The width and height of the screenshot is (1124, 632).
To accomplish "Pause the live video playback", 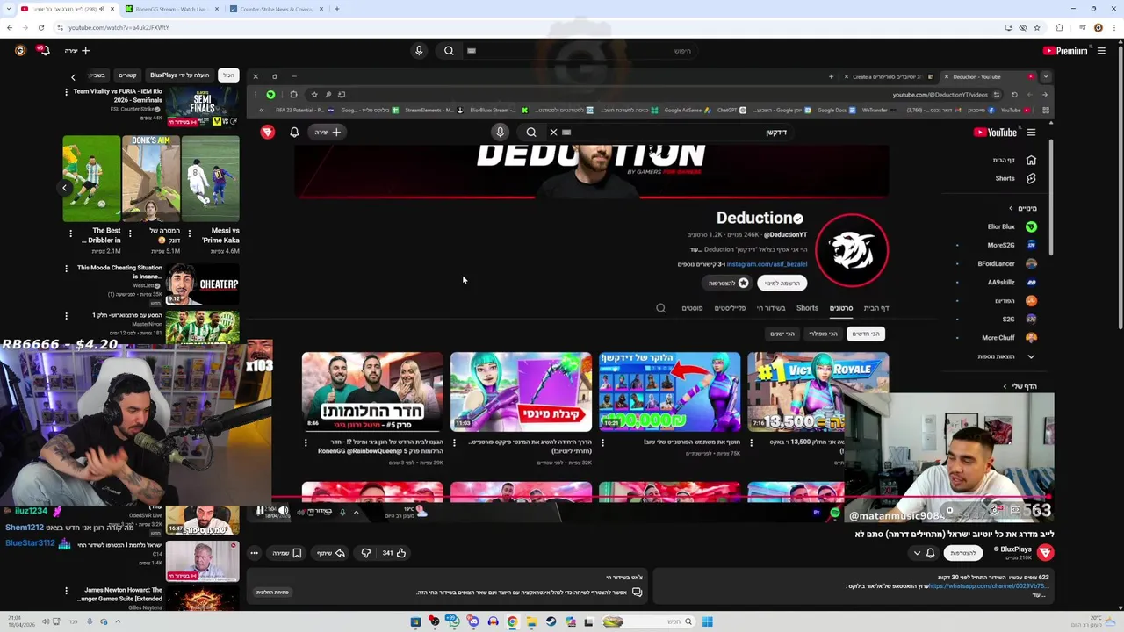I will point(260,511).
